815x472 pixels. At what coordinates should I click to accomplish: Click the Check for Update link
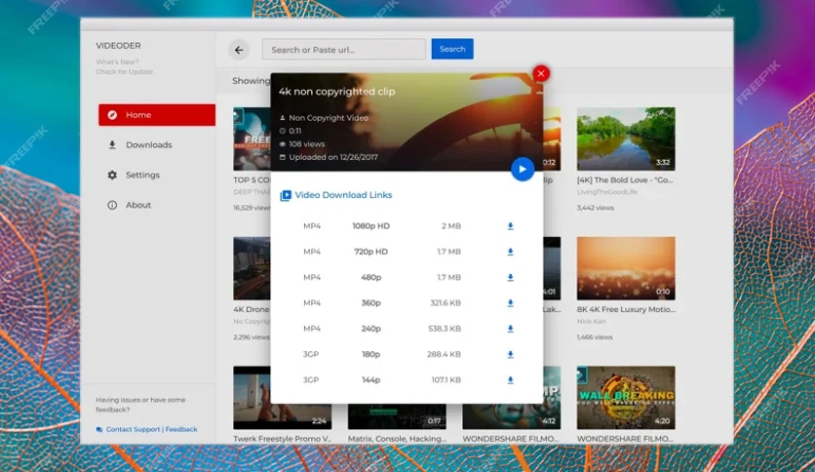tap(124, 72)
